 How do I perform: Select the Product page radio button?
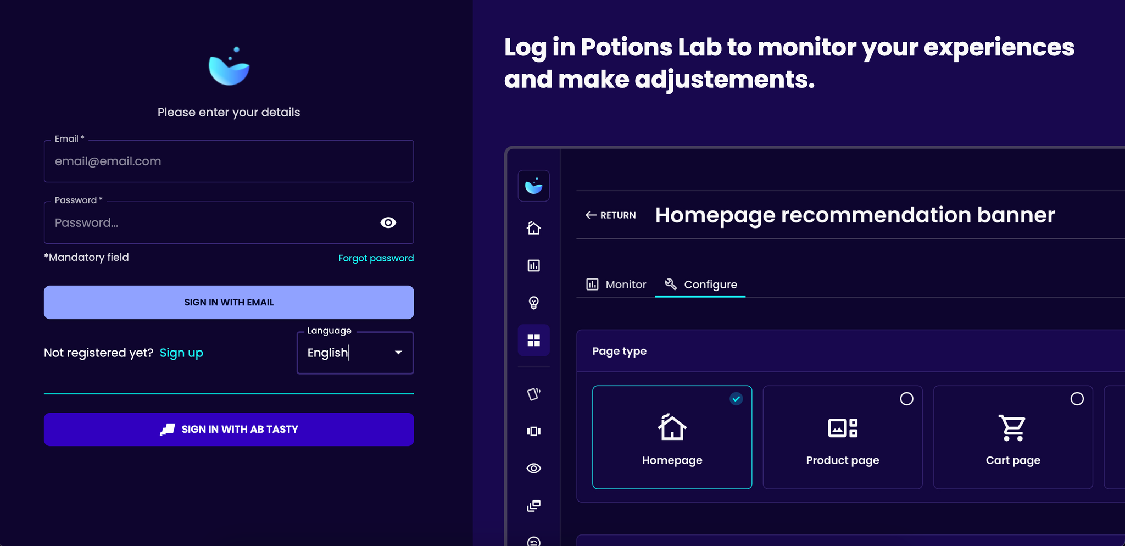906,399
